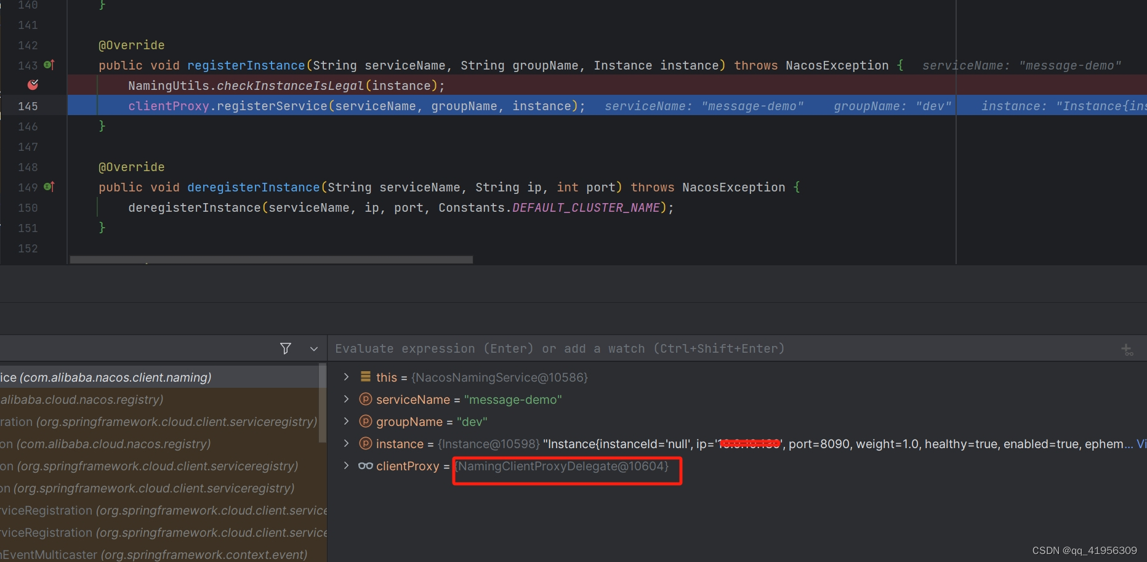Click the parameter icon beside instance
The width and height of the screenshot is (1147, 562).
pyautogui.click(x=366, y=443)
